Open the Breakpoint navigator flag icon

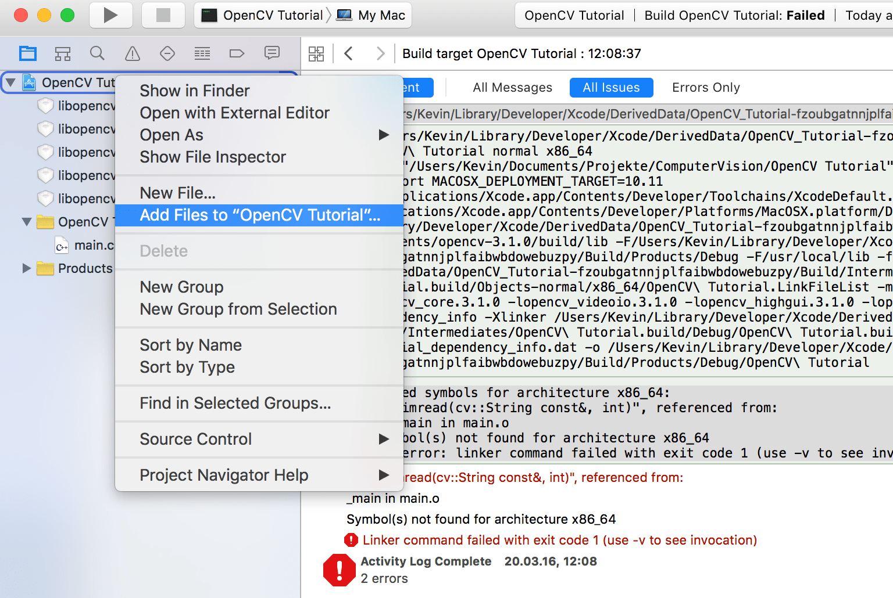(237, 53)
